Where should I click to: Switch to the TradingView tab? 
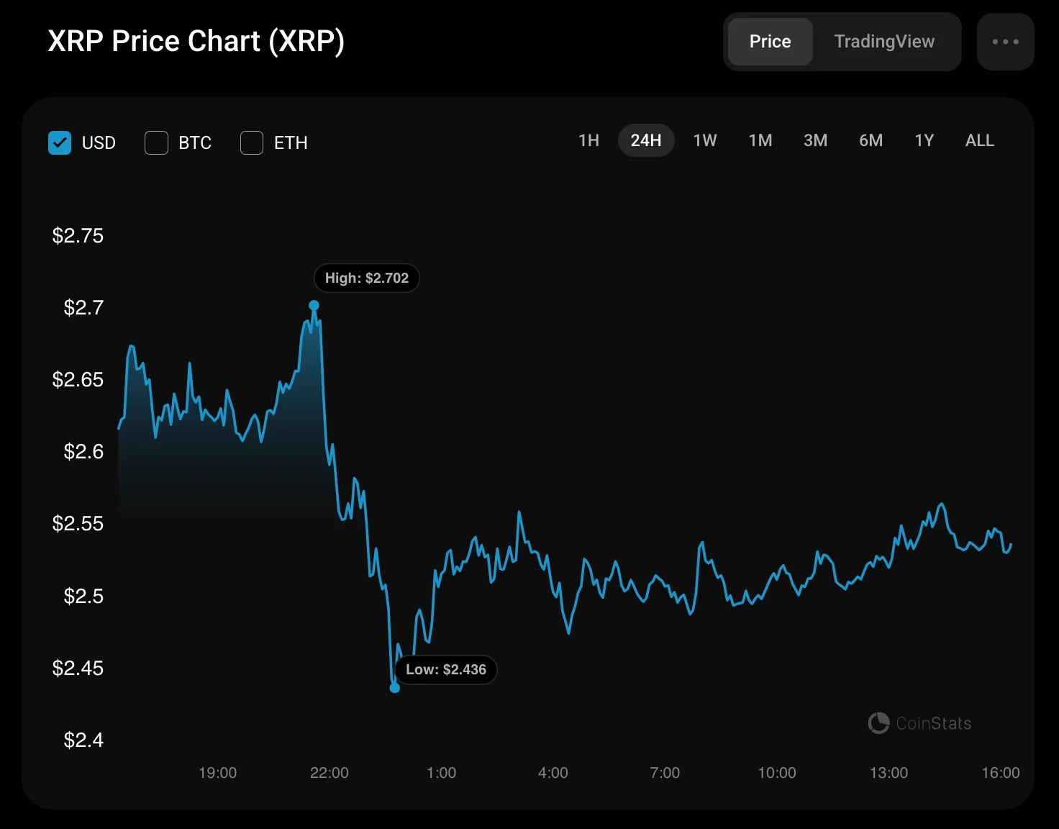pyautogui.click(x=884, y=42)
